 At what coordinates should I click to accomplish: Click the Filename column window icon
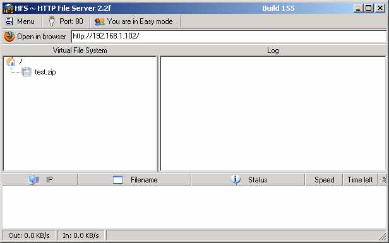point(118,180)
